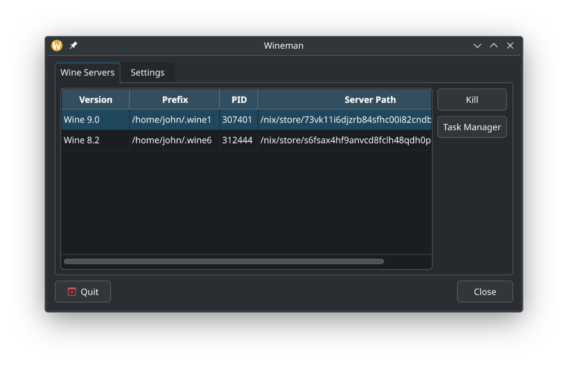This screenshot has height=366, width=568.
Task: Click server path starting /nix/store/73vk11i6
Action: click(345, 120)
